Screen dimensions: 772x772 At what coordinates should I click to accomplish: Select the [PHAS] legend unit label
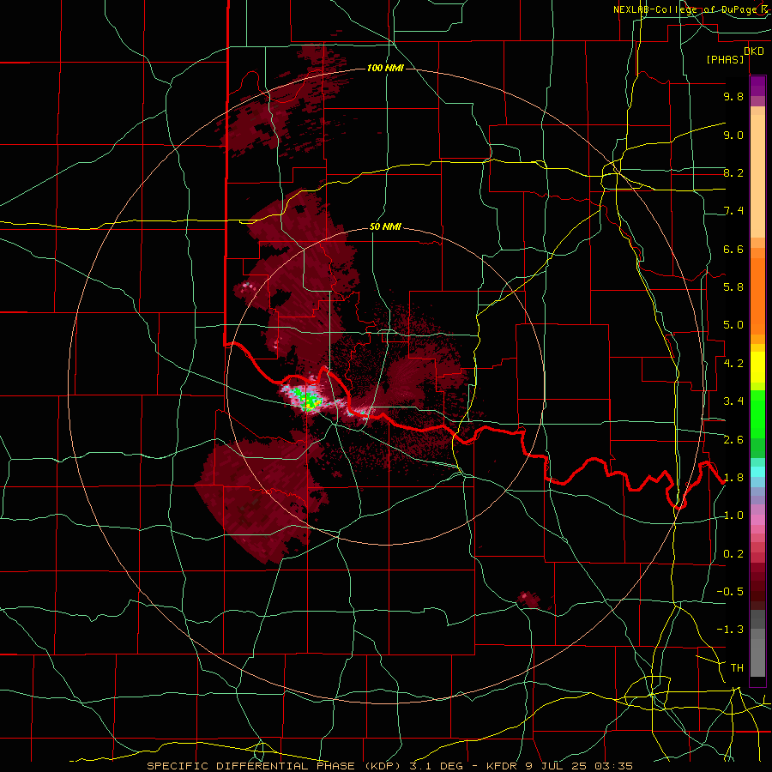tap(725, 60)
